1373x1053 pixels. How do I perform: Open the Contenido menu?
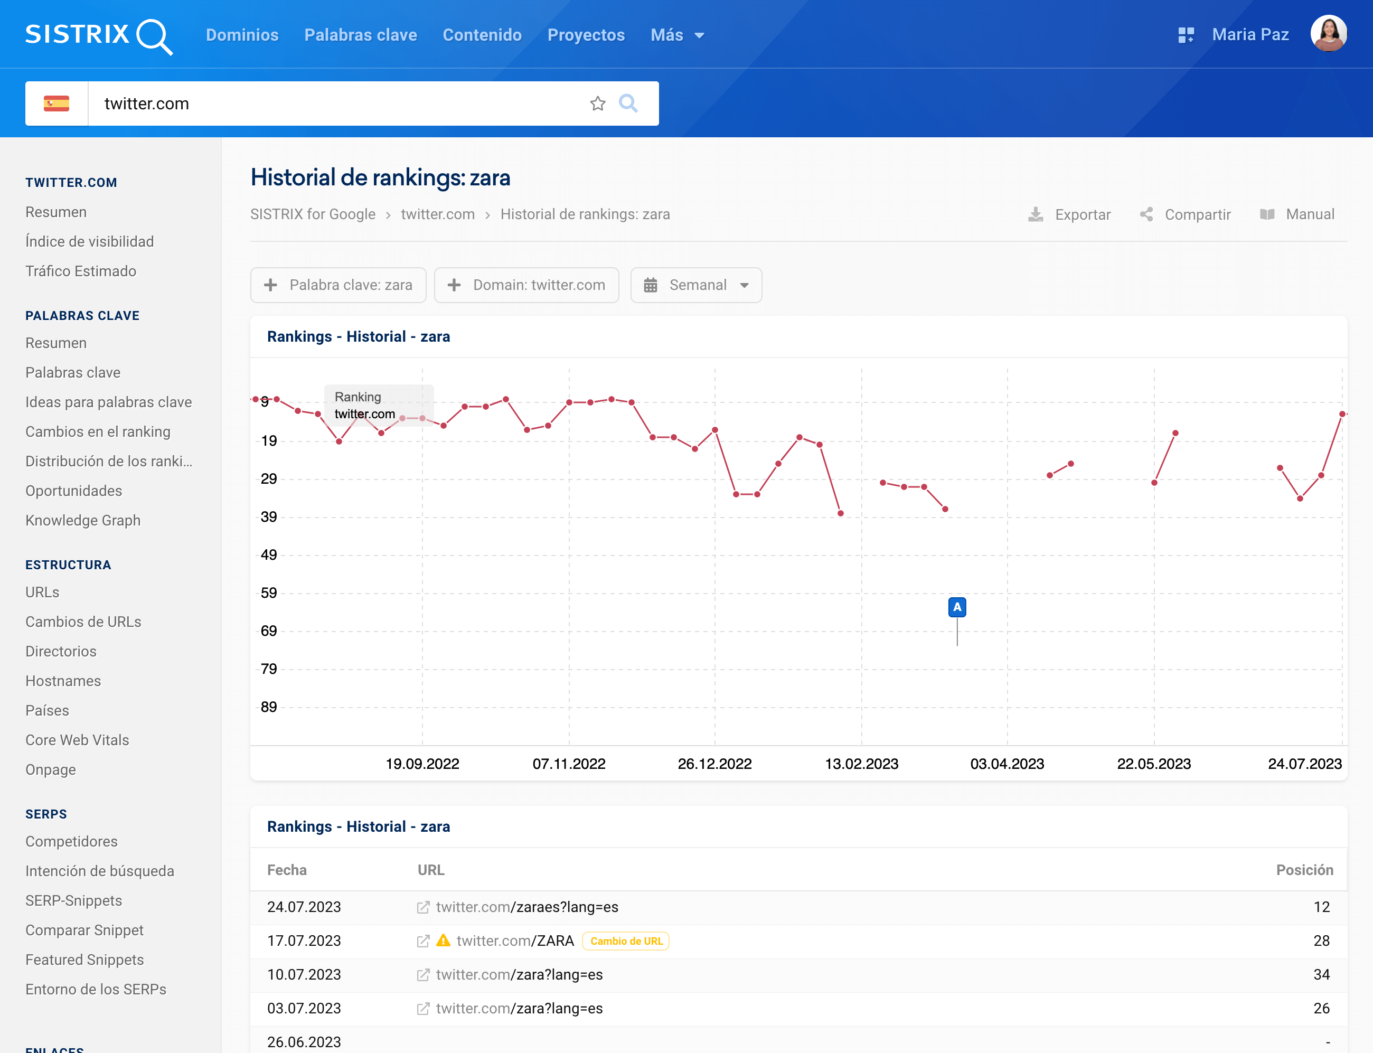coord(482,35)
